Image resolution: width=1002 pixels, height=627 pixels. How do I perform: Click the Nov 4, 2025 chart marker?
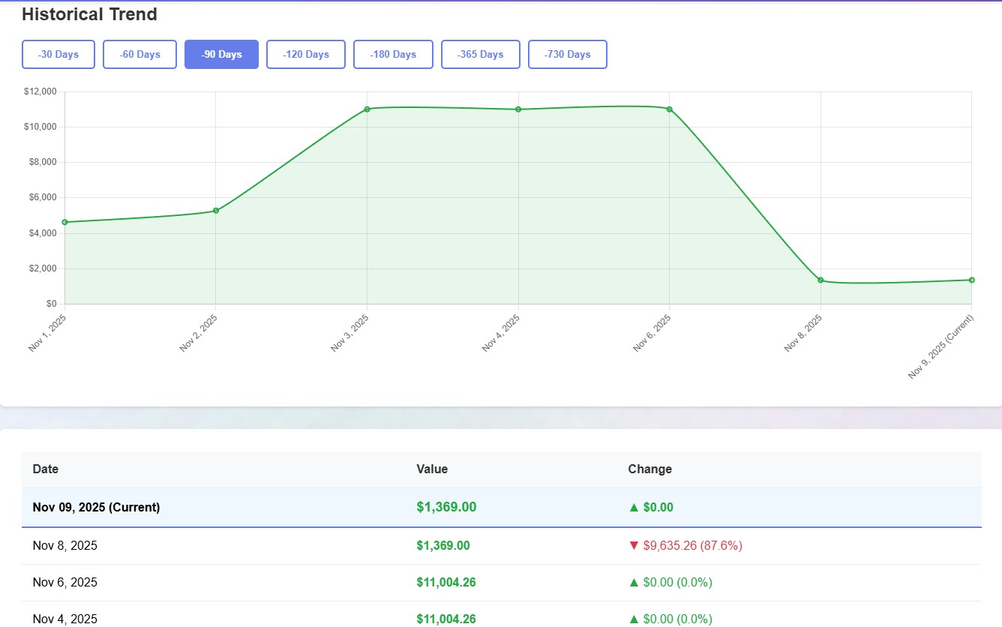click(518, 109)
